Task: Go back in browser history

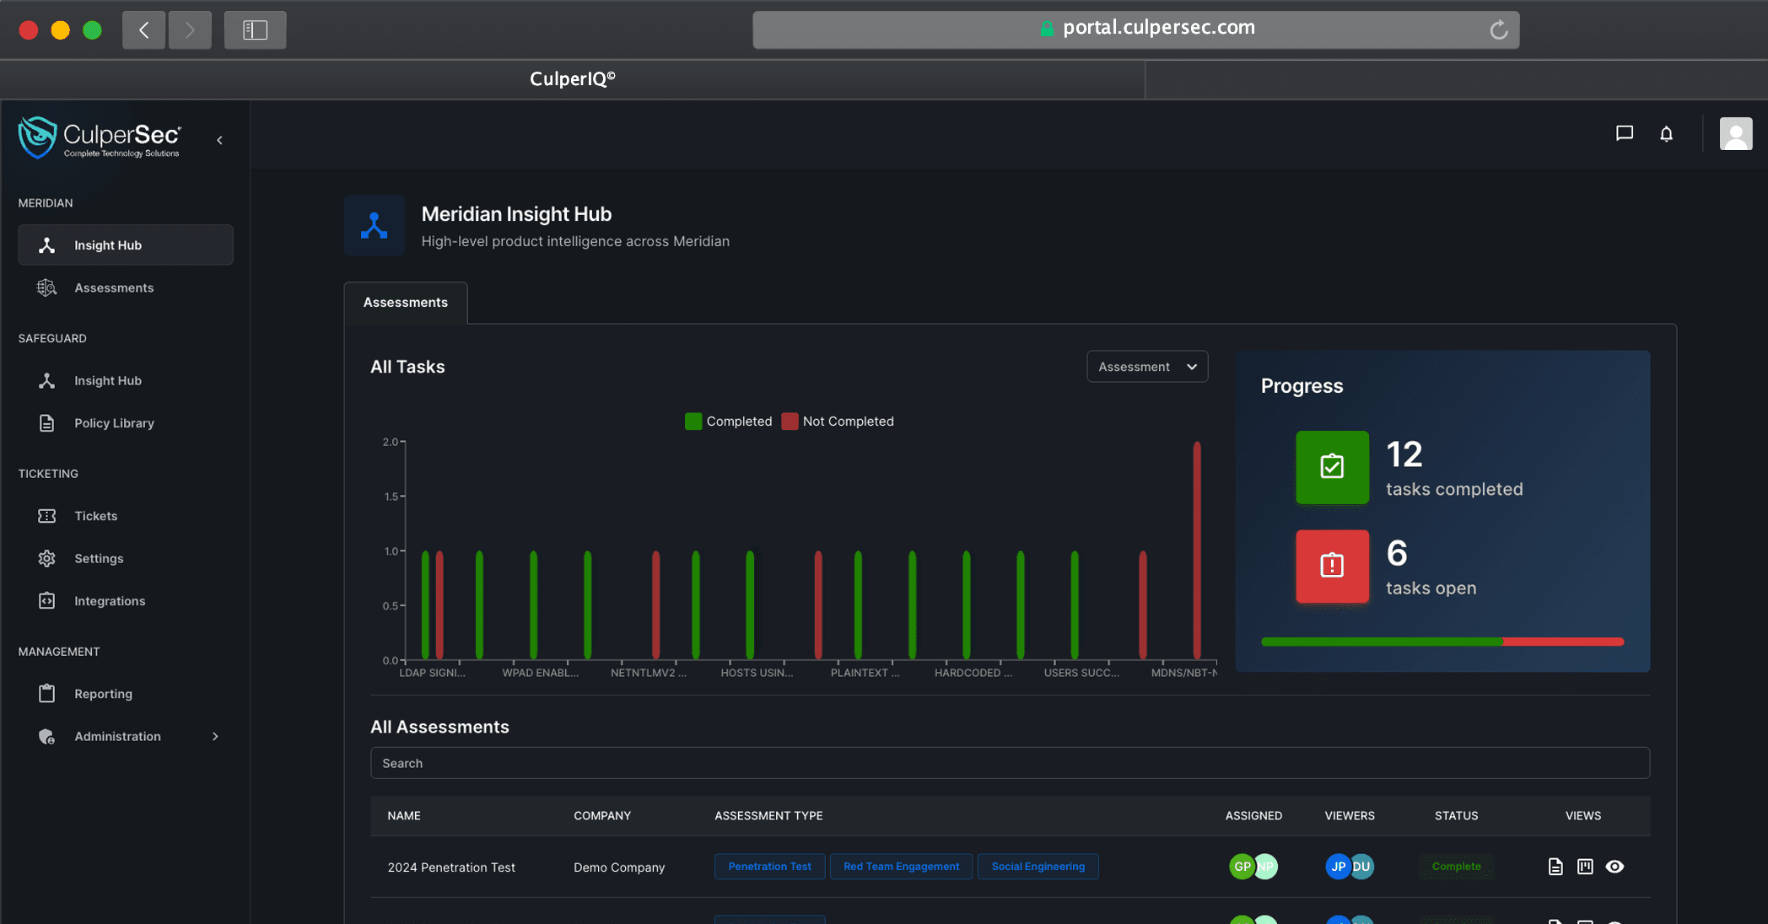Action: (x=143, y=30)
